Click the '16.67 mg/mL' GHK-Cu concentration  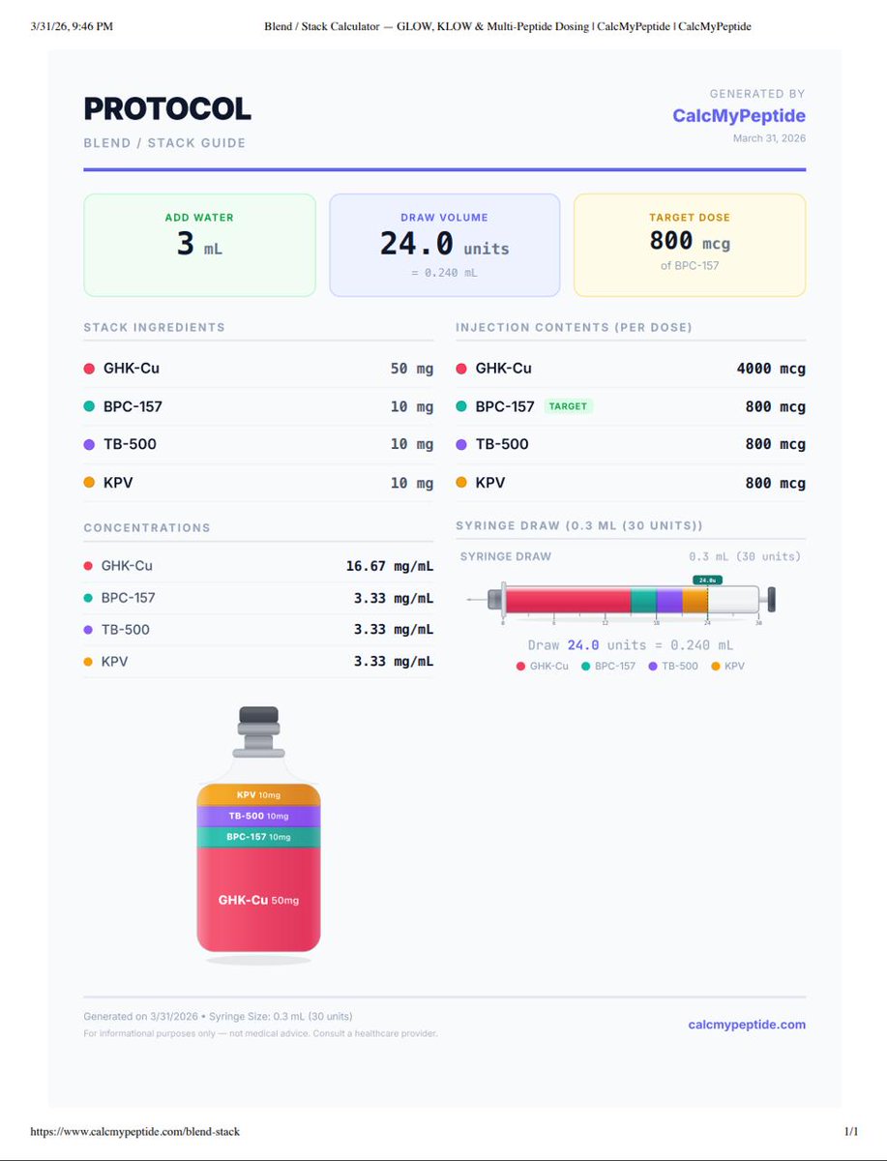pos(390,566)
